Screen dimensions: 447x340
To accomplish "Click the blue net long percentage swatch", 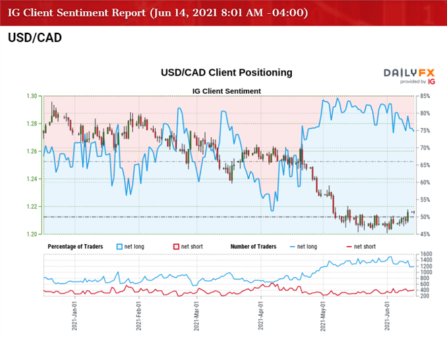I will [120, 247].
